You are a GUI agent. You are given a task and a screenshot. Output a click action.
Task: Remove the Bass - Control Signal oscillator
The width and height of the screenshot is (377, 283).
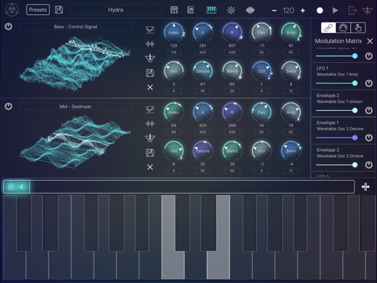click(x=150, y=87)
